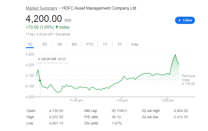Viewport: 208px width, 131px height.
Task: Open the Disclaimer link
Action: [63, 34]
